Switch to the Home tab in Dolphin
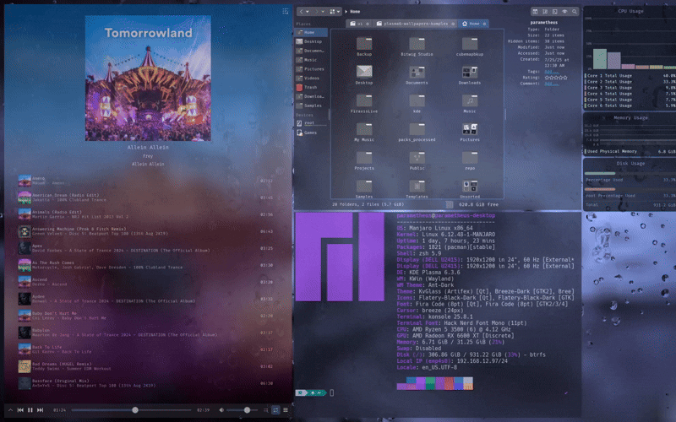Viewport: 676px width, 422px height. (x=473, y=24)
